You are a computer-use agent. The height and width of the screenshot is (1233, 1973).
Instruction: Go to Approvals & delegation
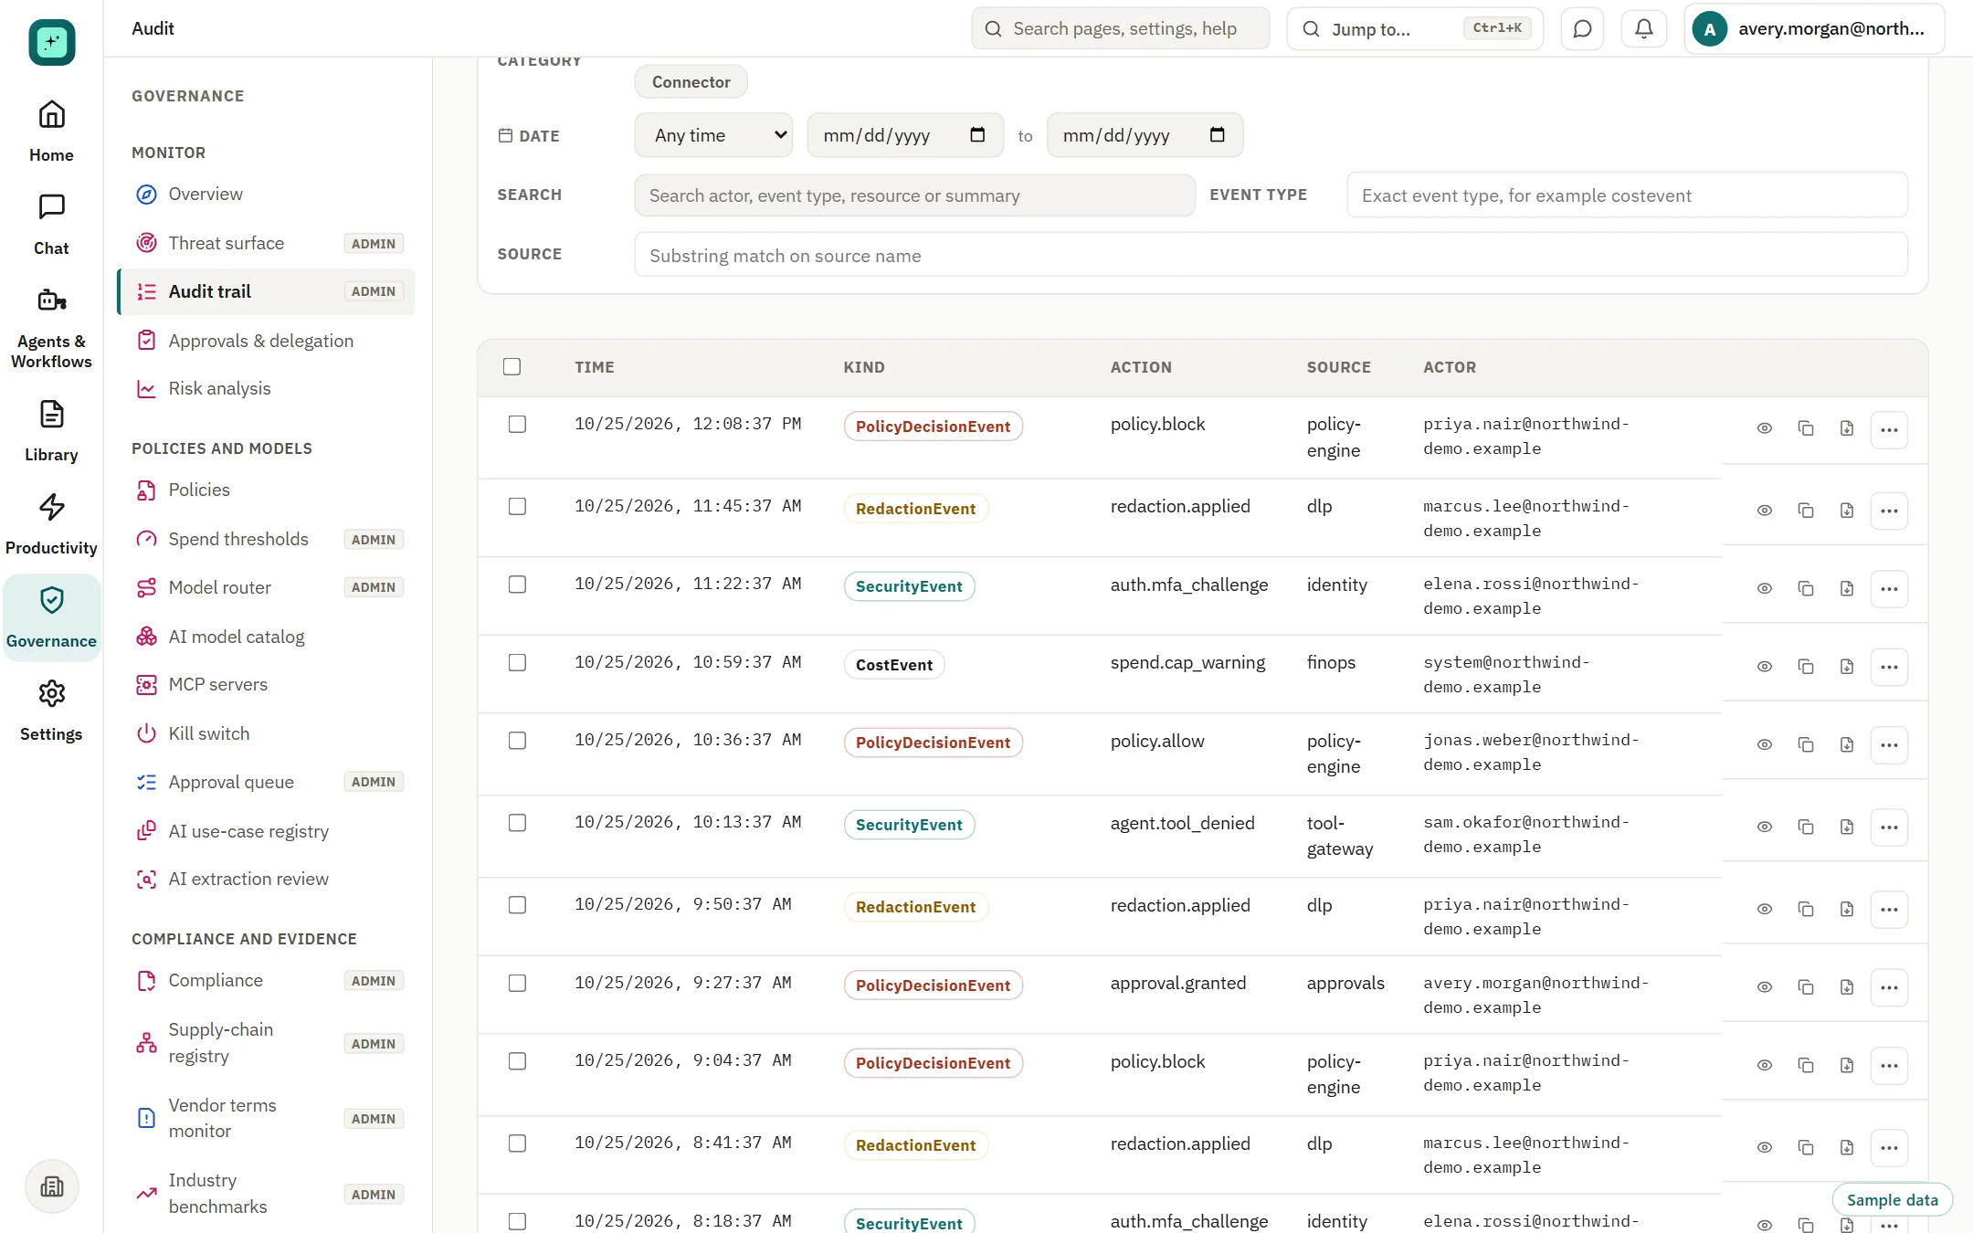tap(266, 341)
